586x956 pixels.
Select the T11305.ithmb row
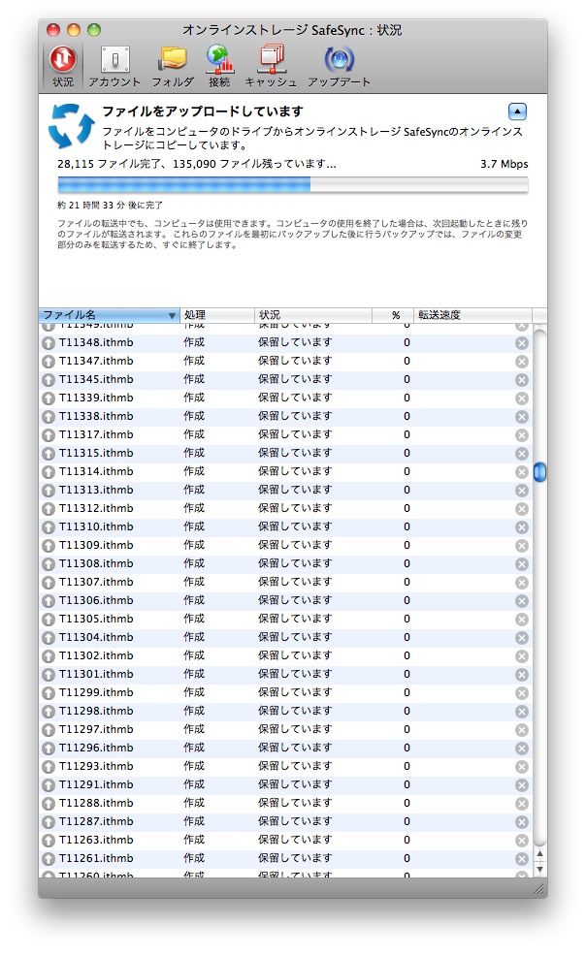(96, 619)
